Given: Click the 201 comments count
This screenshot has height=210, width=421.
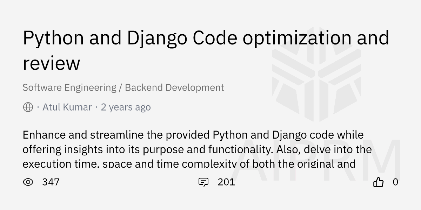Looking at the screenshot, I should [x=226, y=182].
